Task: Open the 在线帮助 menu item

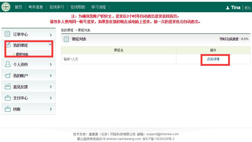Action: pos(78,7)
